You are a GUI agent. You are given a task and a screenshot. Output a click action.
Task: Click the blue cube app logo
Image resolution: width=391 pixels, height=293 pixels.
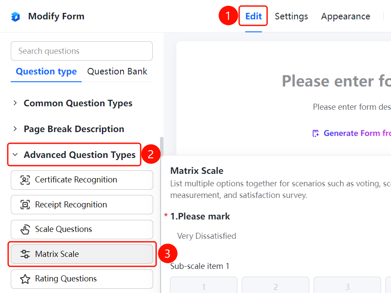15,17
